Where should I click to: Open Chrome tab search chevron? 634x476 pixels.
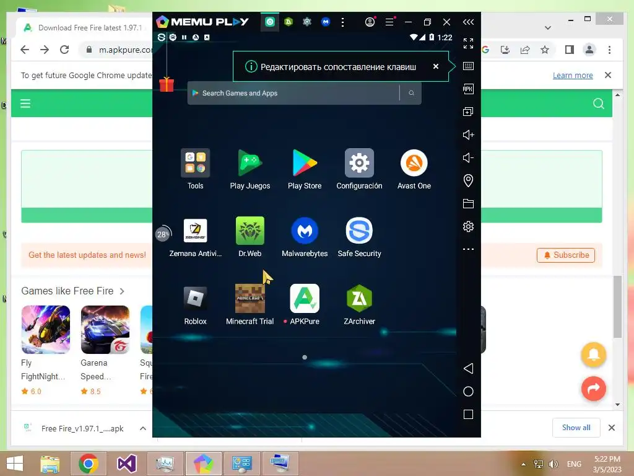click(x=548, y=28)
